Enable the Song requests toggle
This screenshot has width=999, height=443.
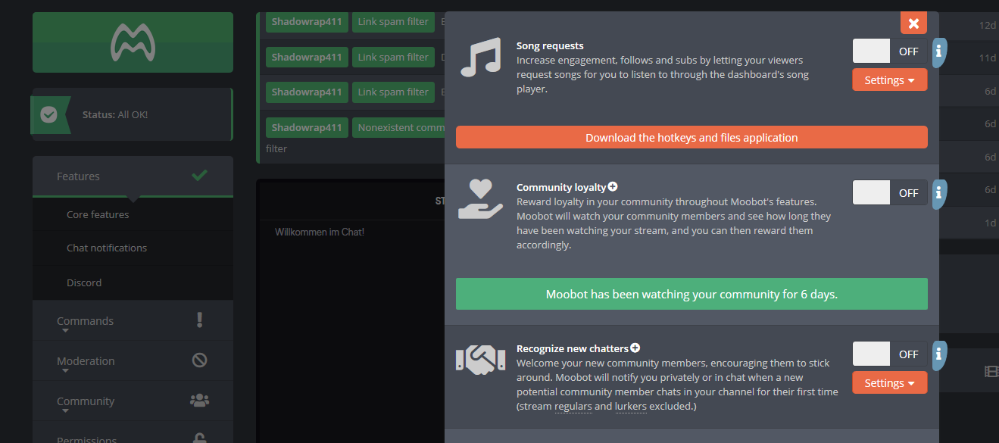point(889,51)
